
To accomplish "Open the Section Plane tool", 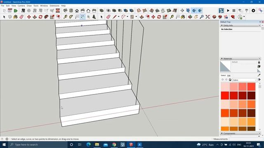I will click(182, 11).
